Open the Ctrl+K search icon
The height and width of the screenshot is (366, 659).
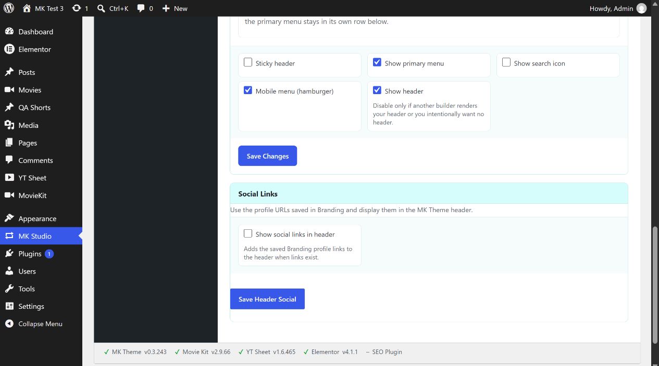tap(101, 8)
